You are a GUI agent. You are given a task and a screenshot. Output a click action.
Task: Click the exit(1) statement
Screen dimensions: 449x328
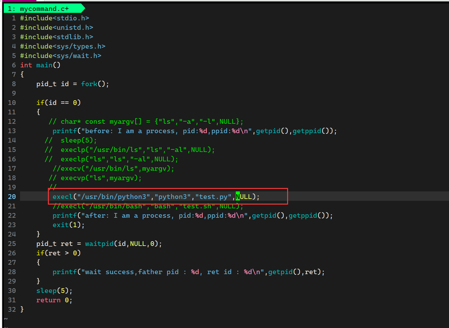[x=69, y=225]
